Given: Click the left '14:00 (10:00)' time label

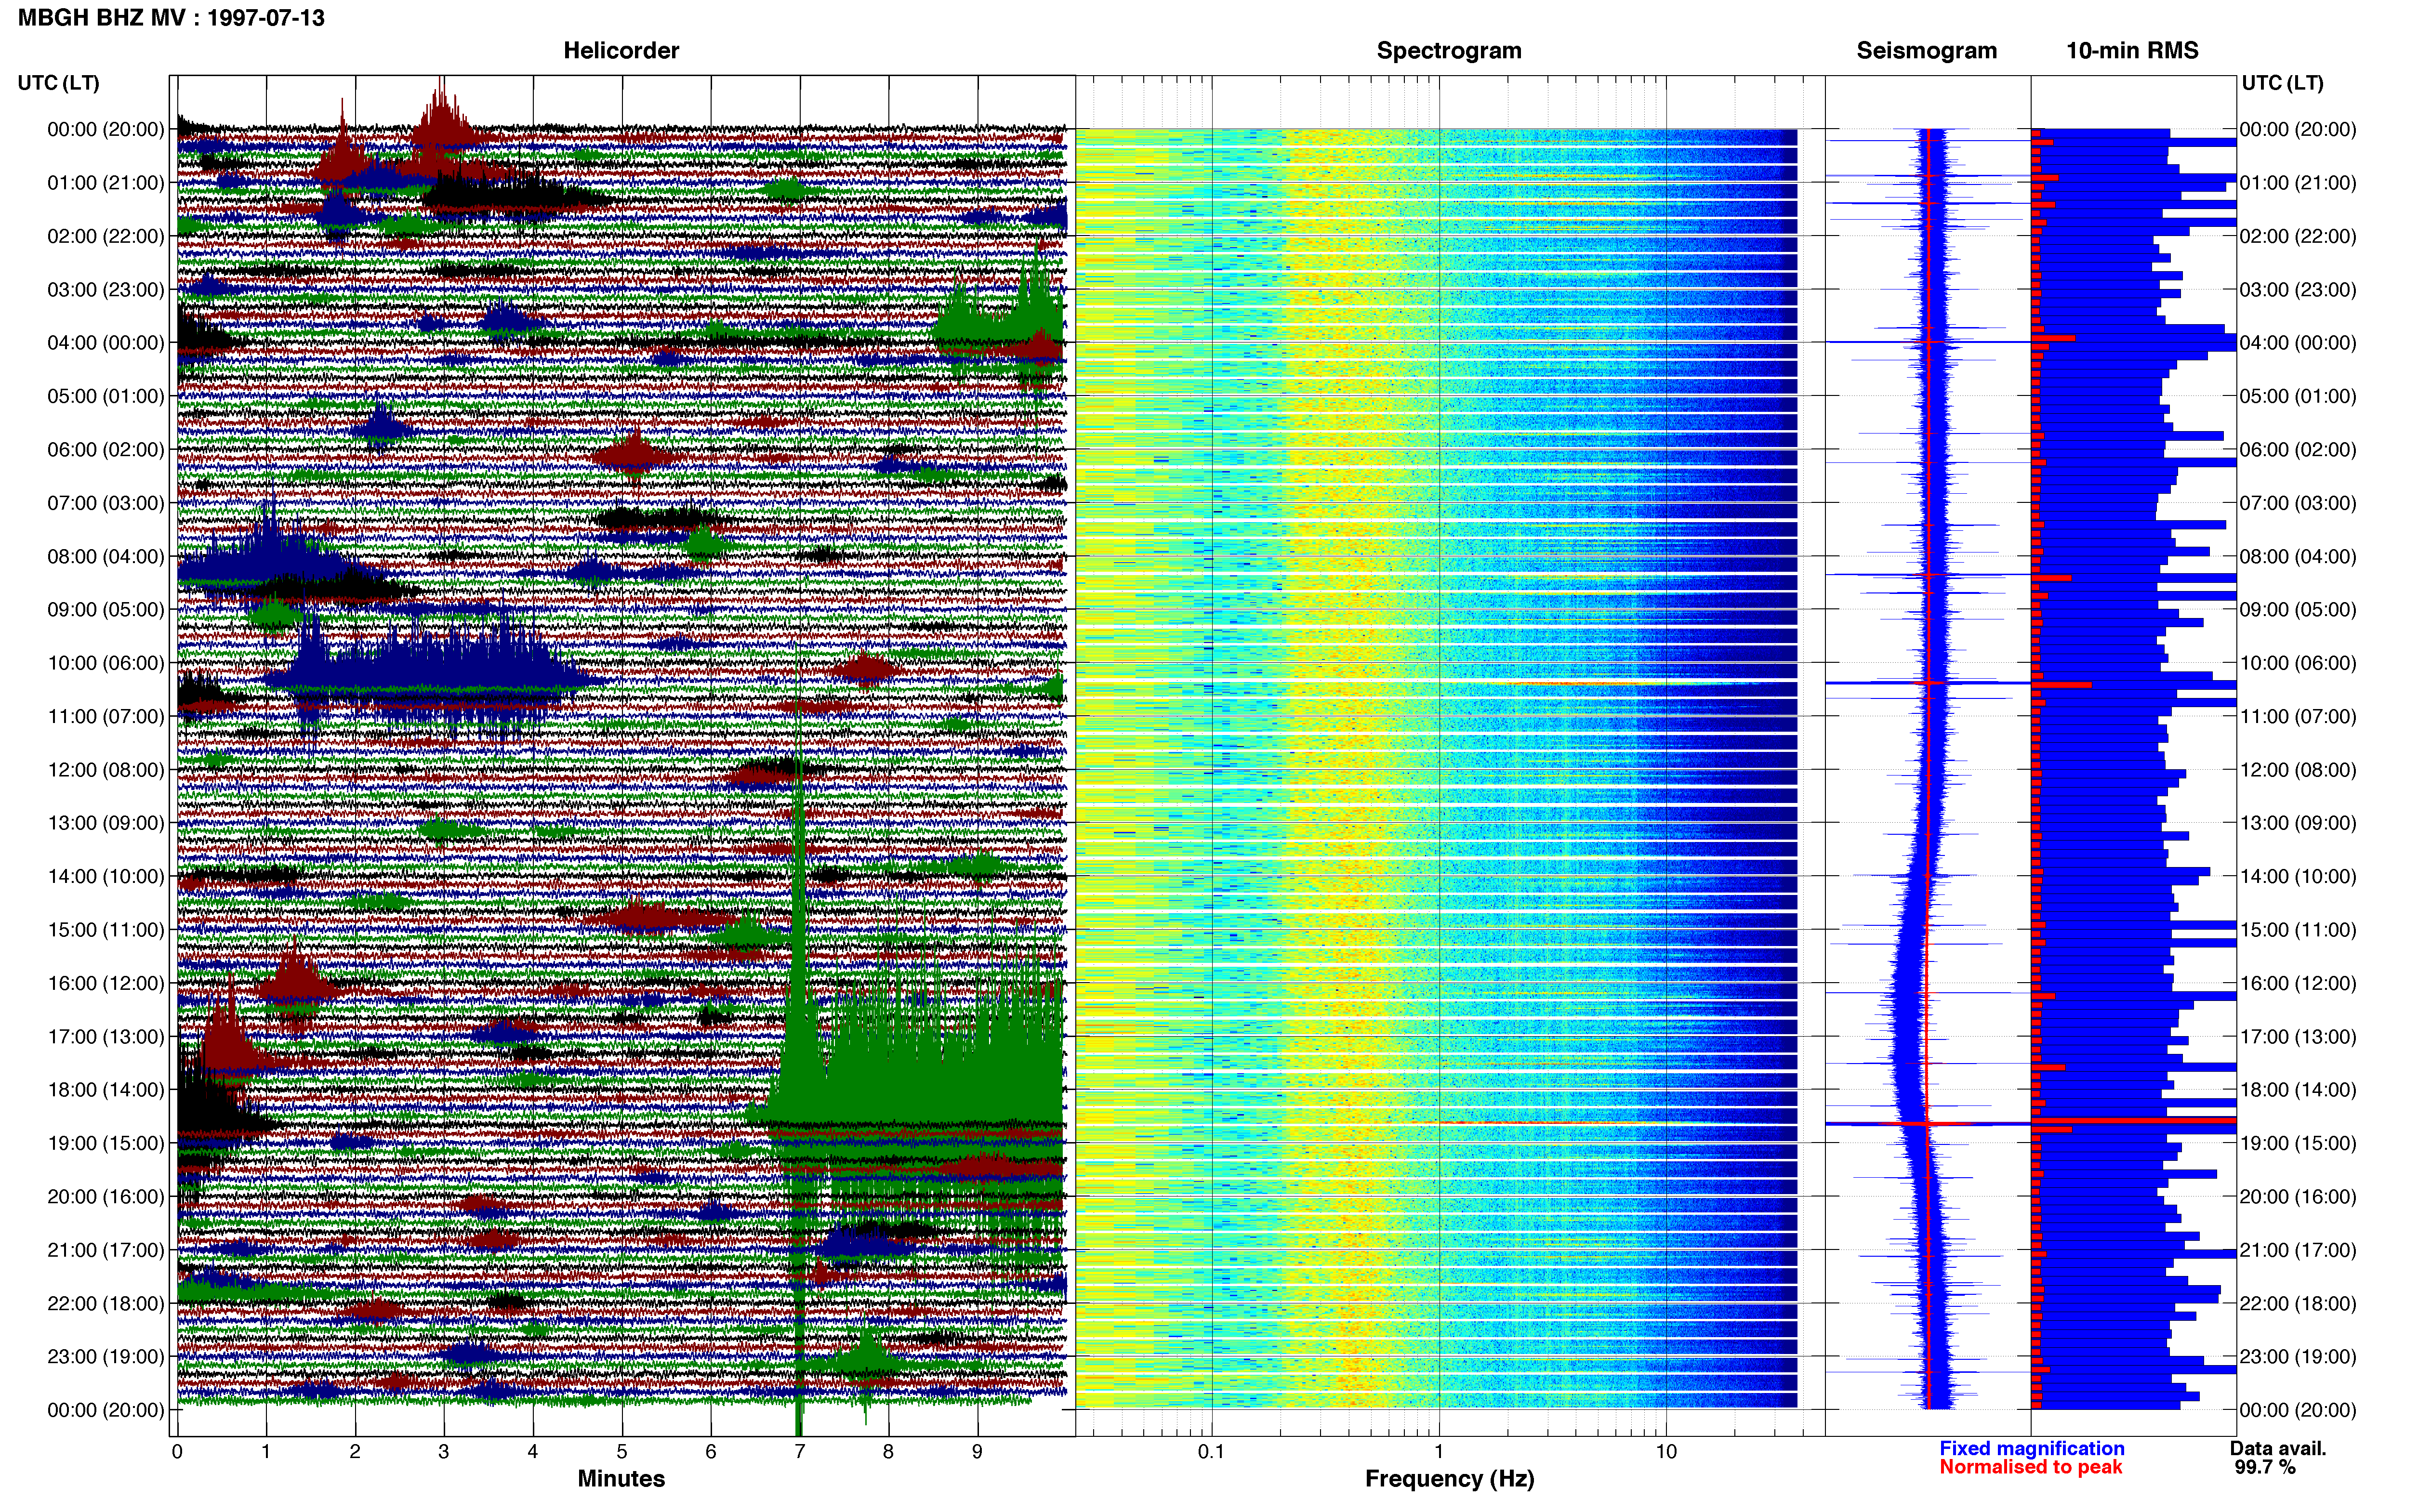Looking at the screenshot, I should pos(106,877).
